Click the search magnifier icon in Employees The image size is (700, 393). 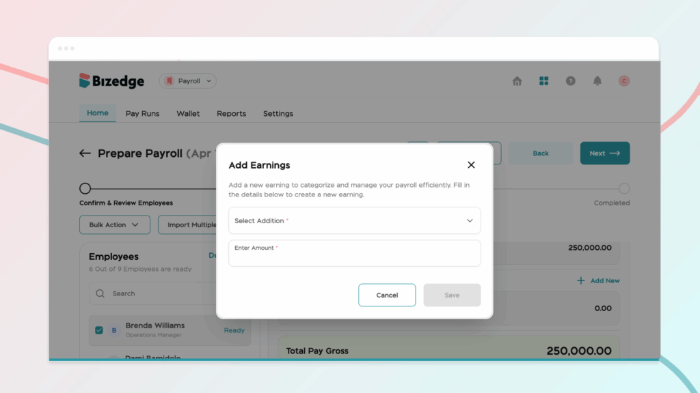coord(100,294)
